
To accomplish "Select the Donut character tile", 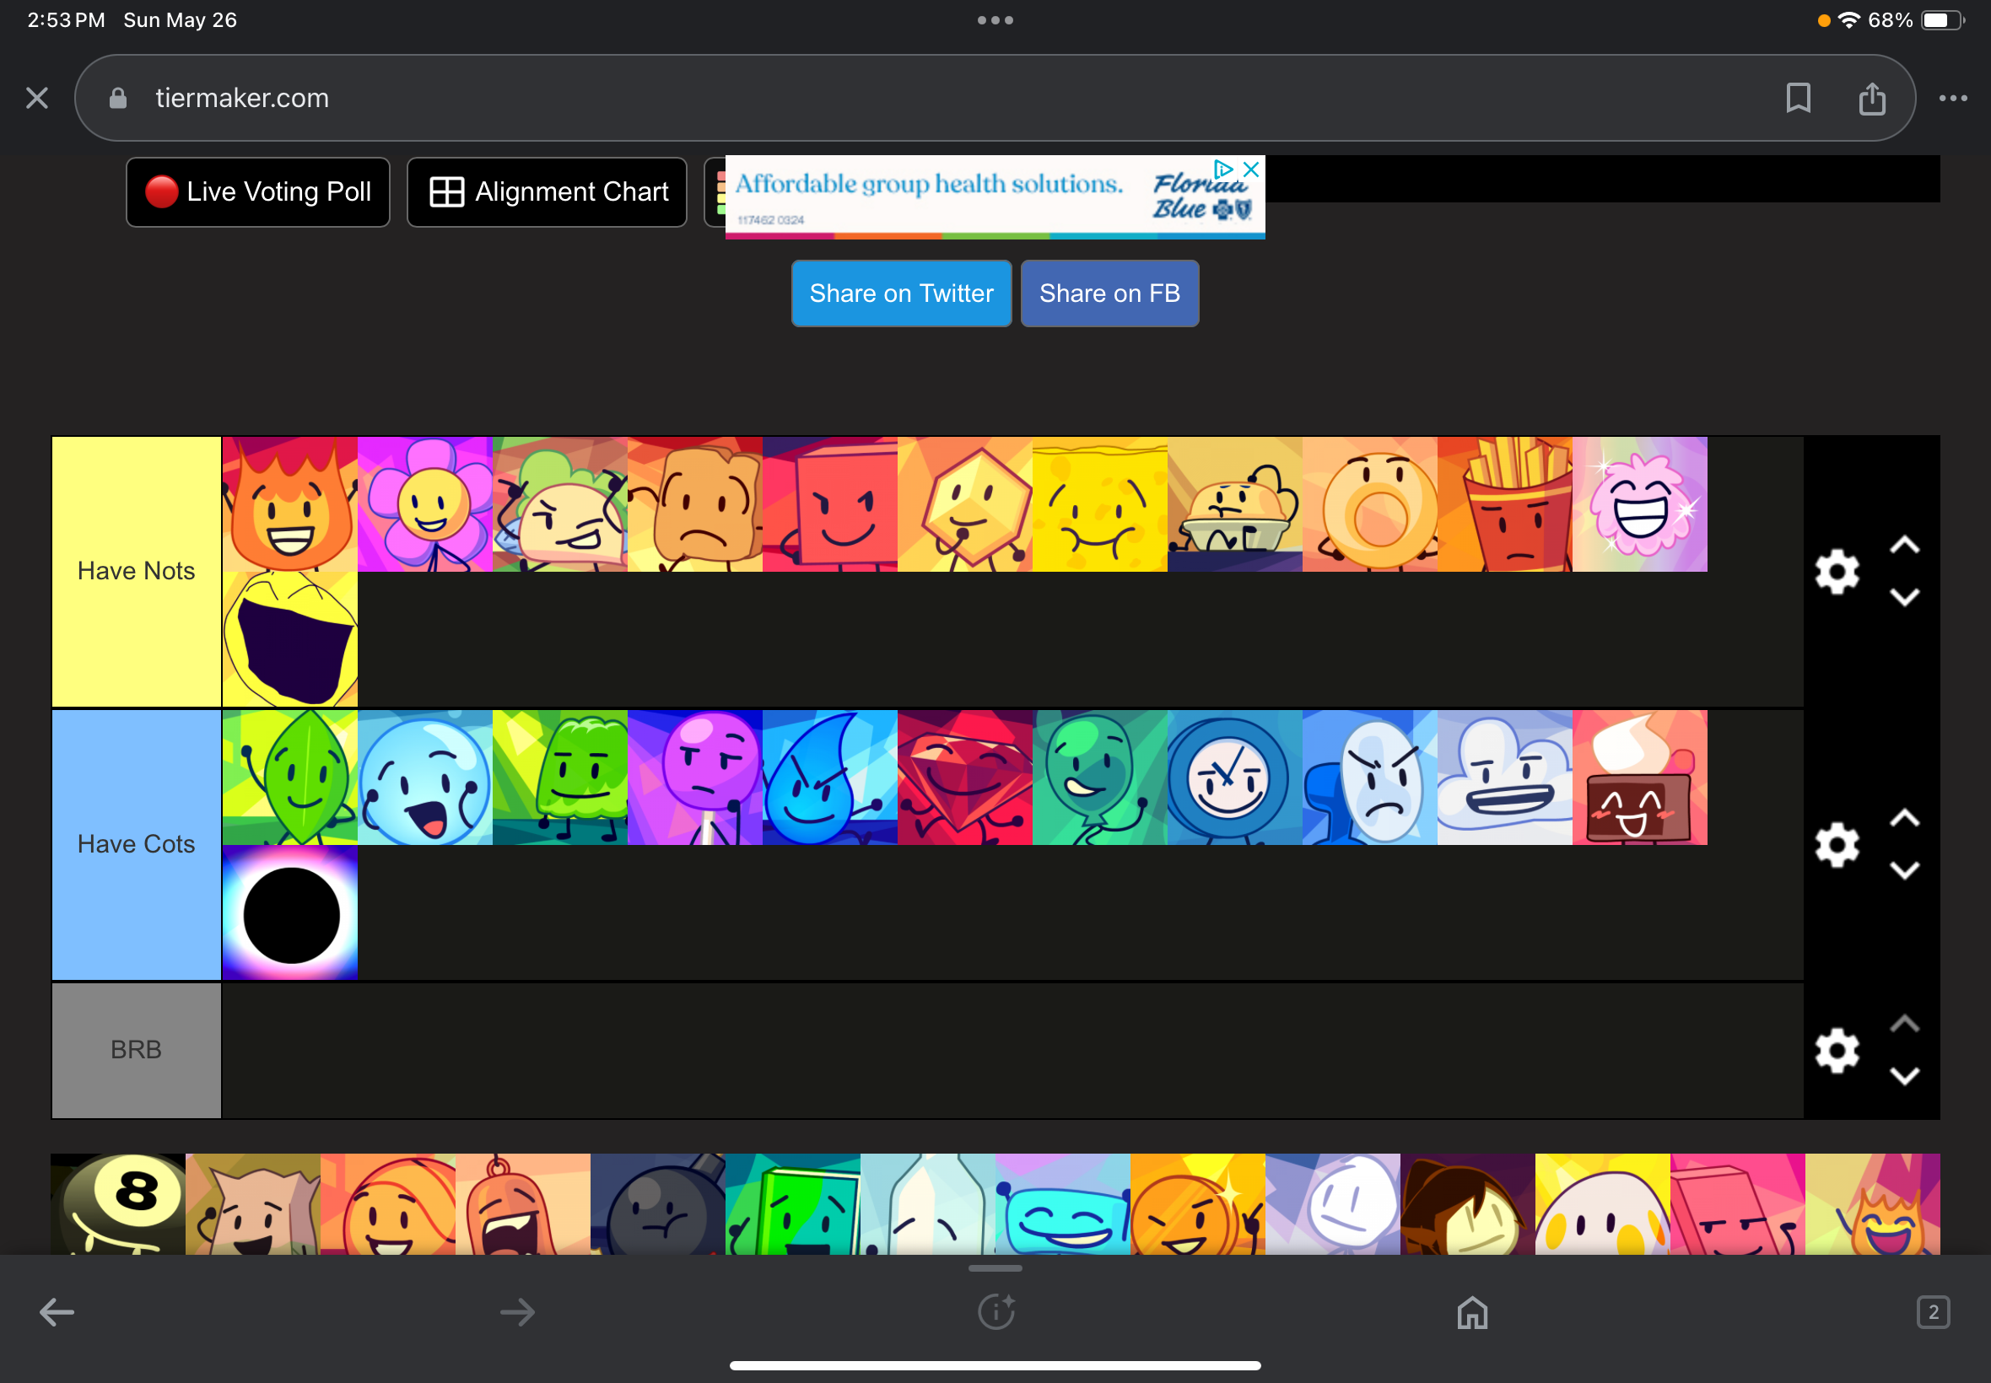I will [x=1369, y=504].
